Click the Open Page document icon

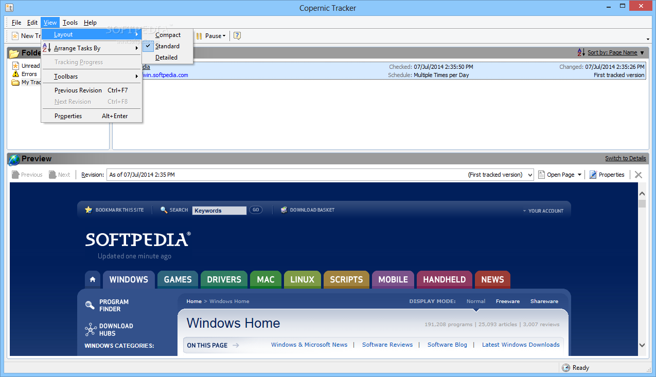coord(541,175)
